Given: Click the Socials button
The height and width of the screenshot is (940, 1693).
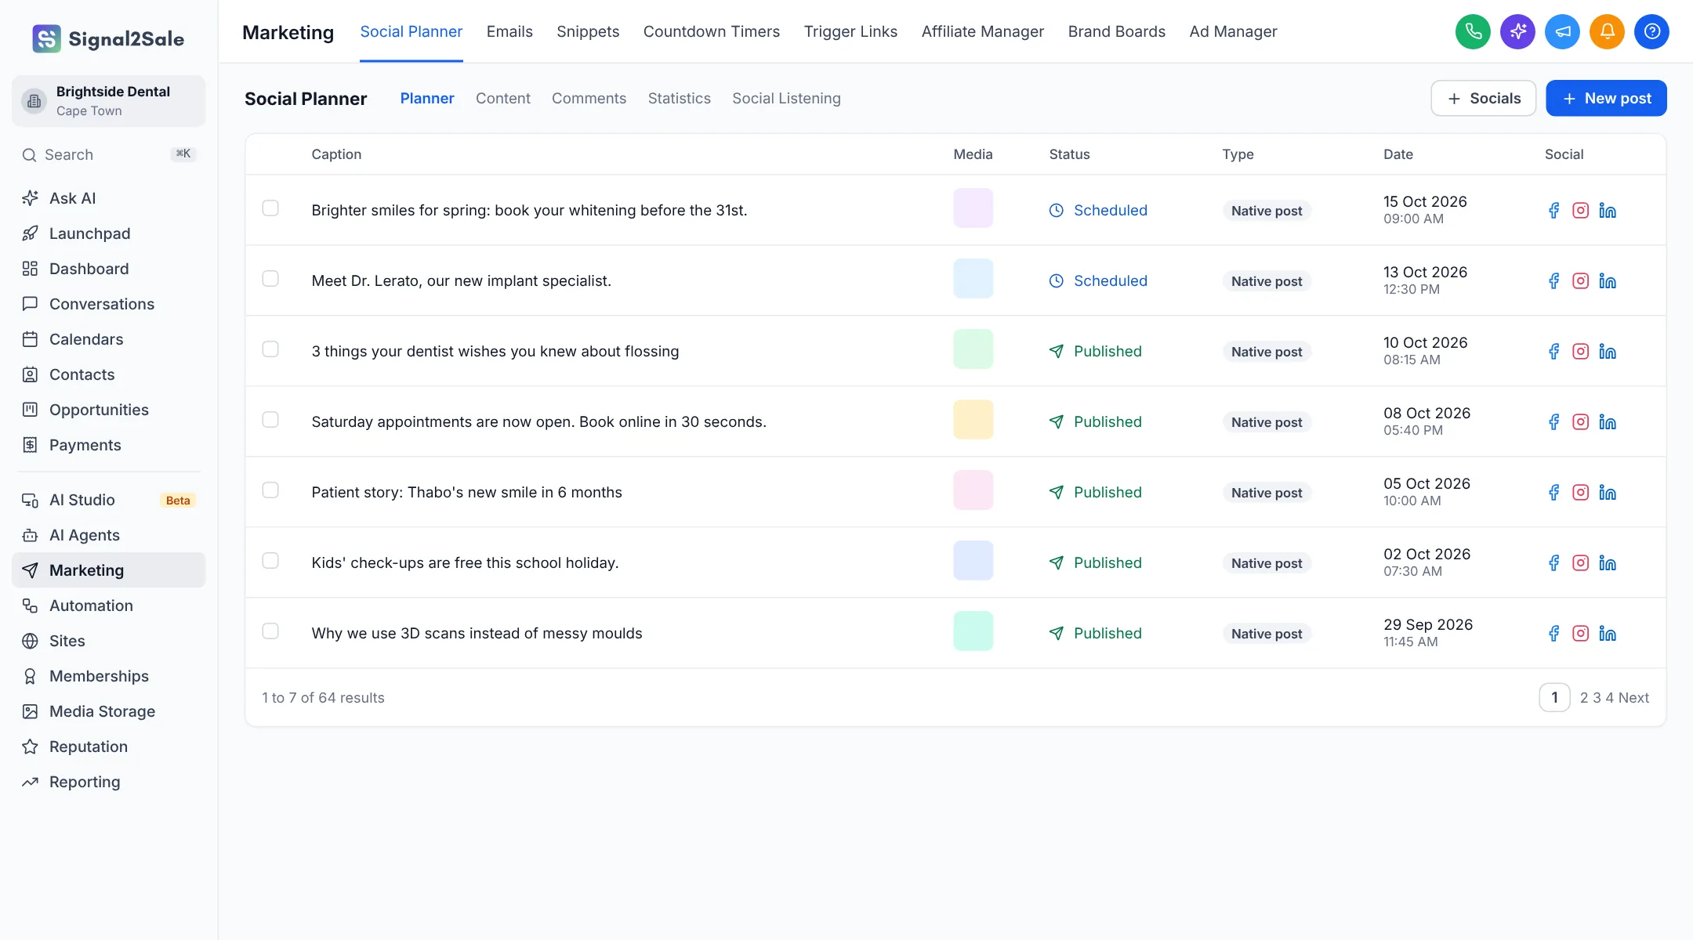Looking at the screenshot, I should click(1483, 98).
